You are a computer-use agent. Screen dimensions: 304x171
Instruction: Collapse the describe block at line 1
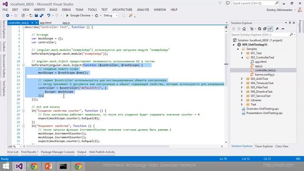[x=23, y=27]
